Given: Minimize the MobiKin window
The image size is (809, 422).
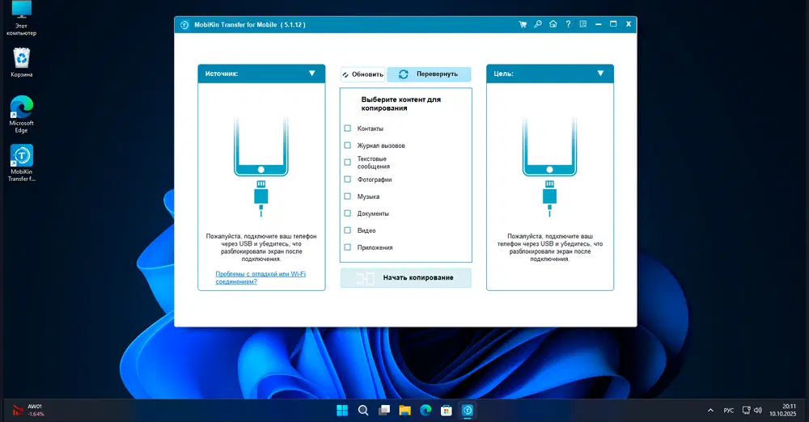Looking at the screenshot, I should [598, 24].
